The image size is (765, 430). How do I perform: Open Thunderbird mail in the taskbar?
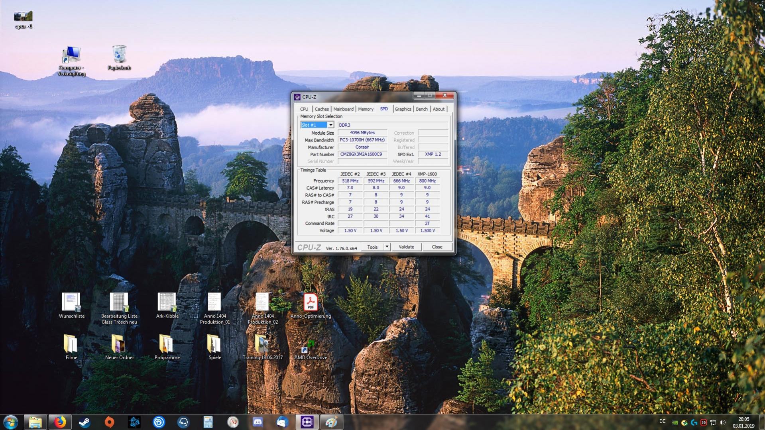[282, 422]
